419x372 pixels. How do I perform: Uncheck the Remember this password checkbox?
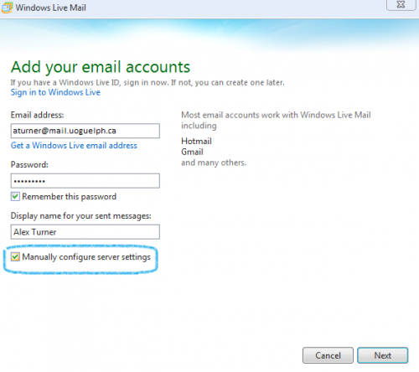(15, 196)
